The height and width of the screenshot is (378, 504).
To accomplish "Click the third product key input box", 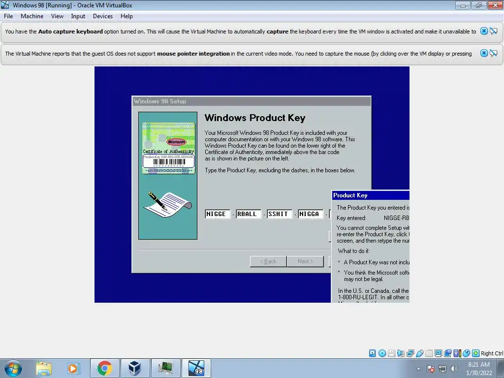I will (x=280, y=214).
